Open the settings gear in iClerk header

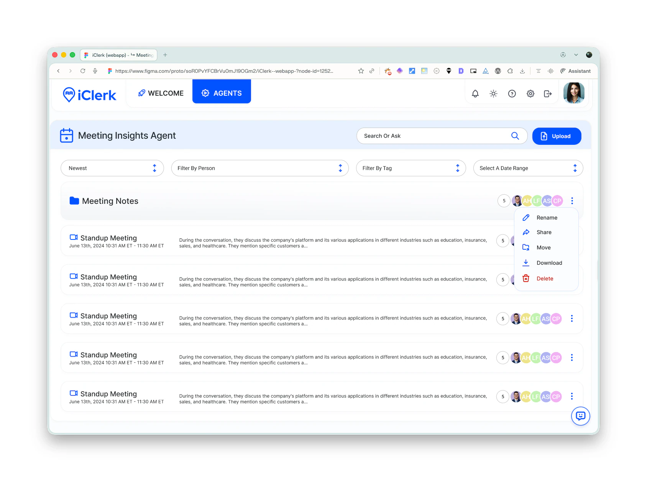[530, 93]
